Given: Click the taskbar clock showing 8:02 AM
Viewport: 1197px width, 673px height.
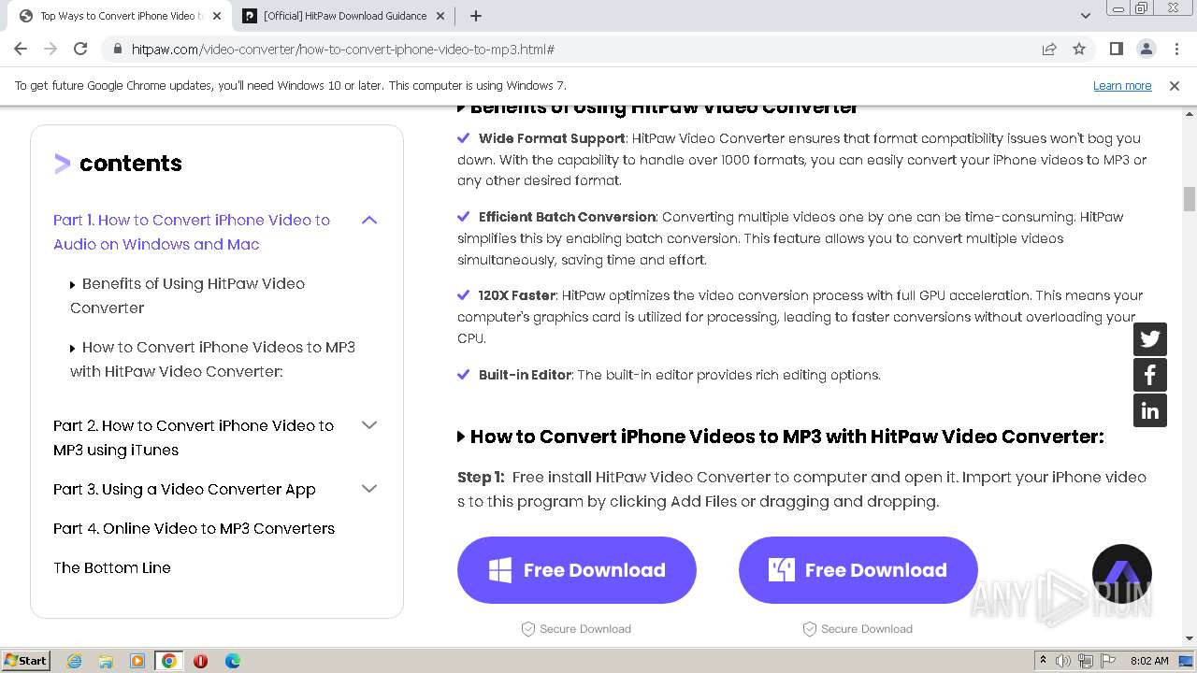Looking at the screenshot, I should [x=1149, y=661].
